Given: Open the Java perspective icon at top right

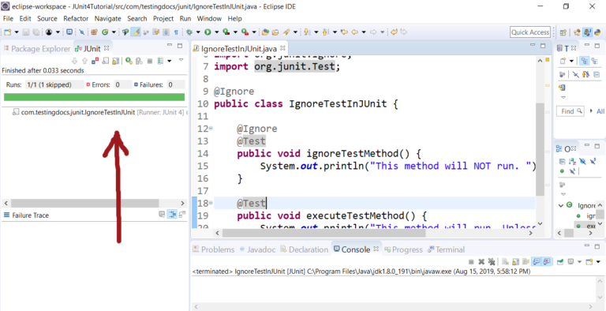Looking at the screenshot, I should coord(587,32).
